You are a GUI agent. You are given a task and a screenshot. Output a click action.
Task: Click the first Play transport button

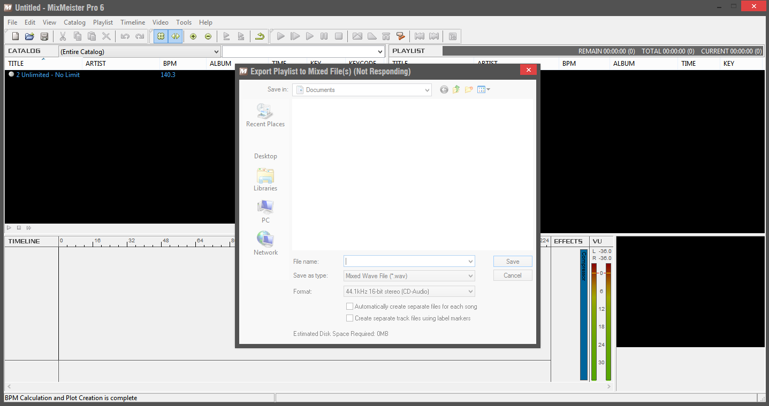pos(280,36)
